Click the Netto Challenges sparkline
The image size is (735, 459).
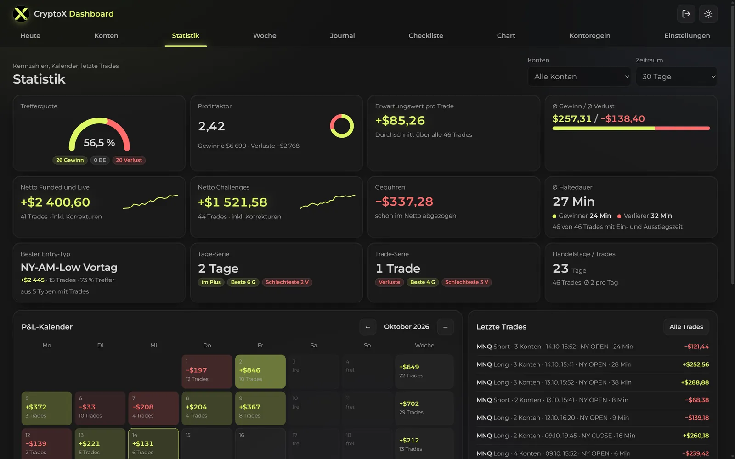pyautogui.click(x=328, y=202)
